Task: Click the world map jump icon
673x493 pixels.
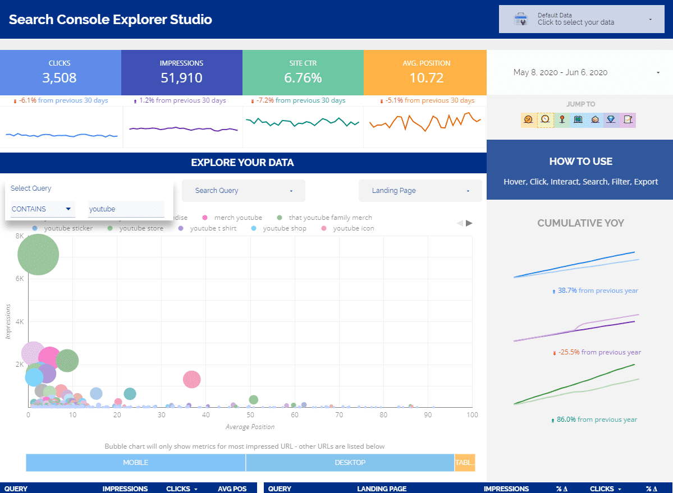Action: (578, 119)
